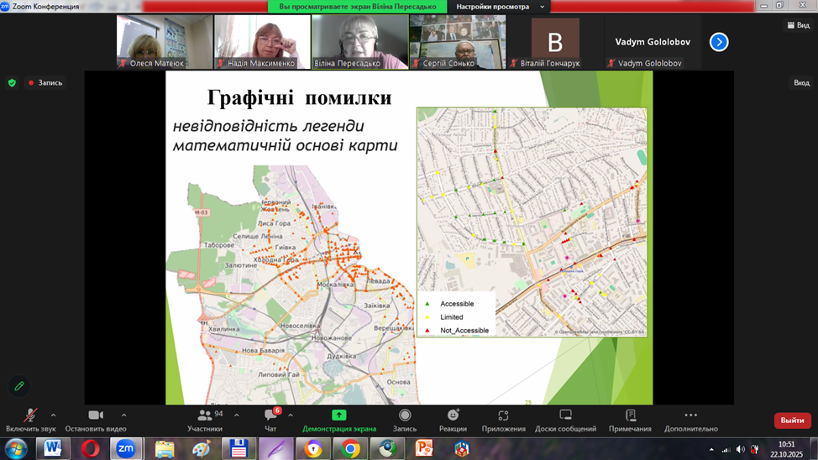Change layout using the Вид button

[x=797, y=25]
